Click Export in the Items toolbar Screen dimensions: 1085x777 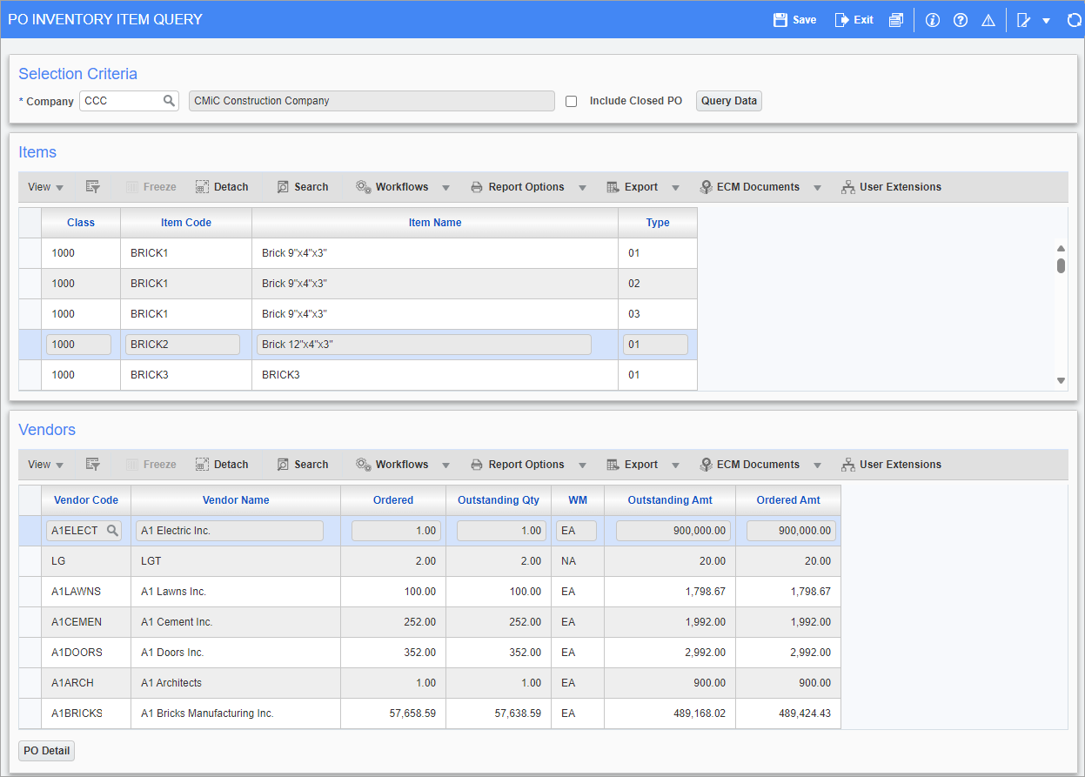coord(633,187)
